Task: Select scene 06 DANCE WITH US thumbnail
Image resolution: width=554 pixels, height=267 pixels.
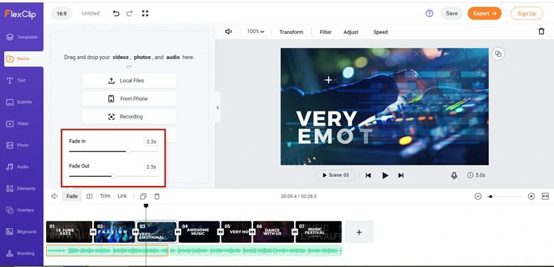Action: tap(273, 231)
